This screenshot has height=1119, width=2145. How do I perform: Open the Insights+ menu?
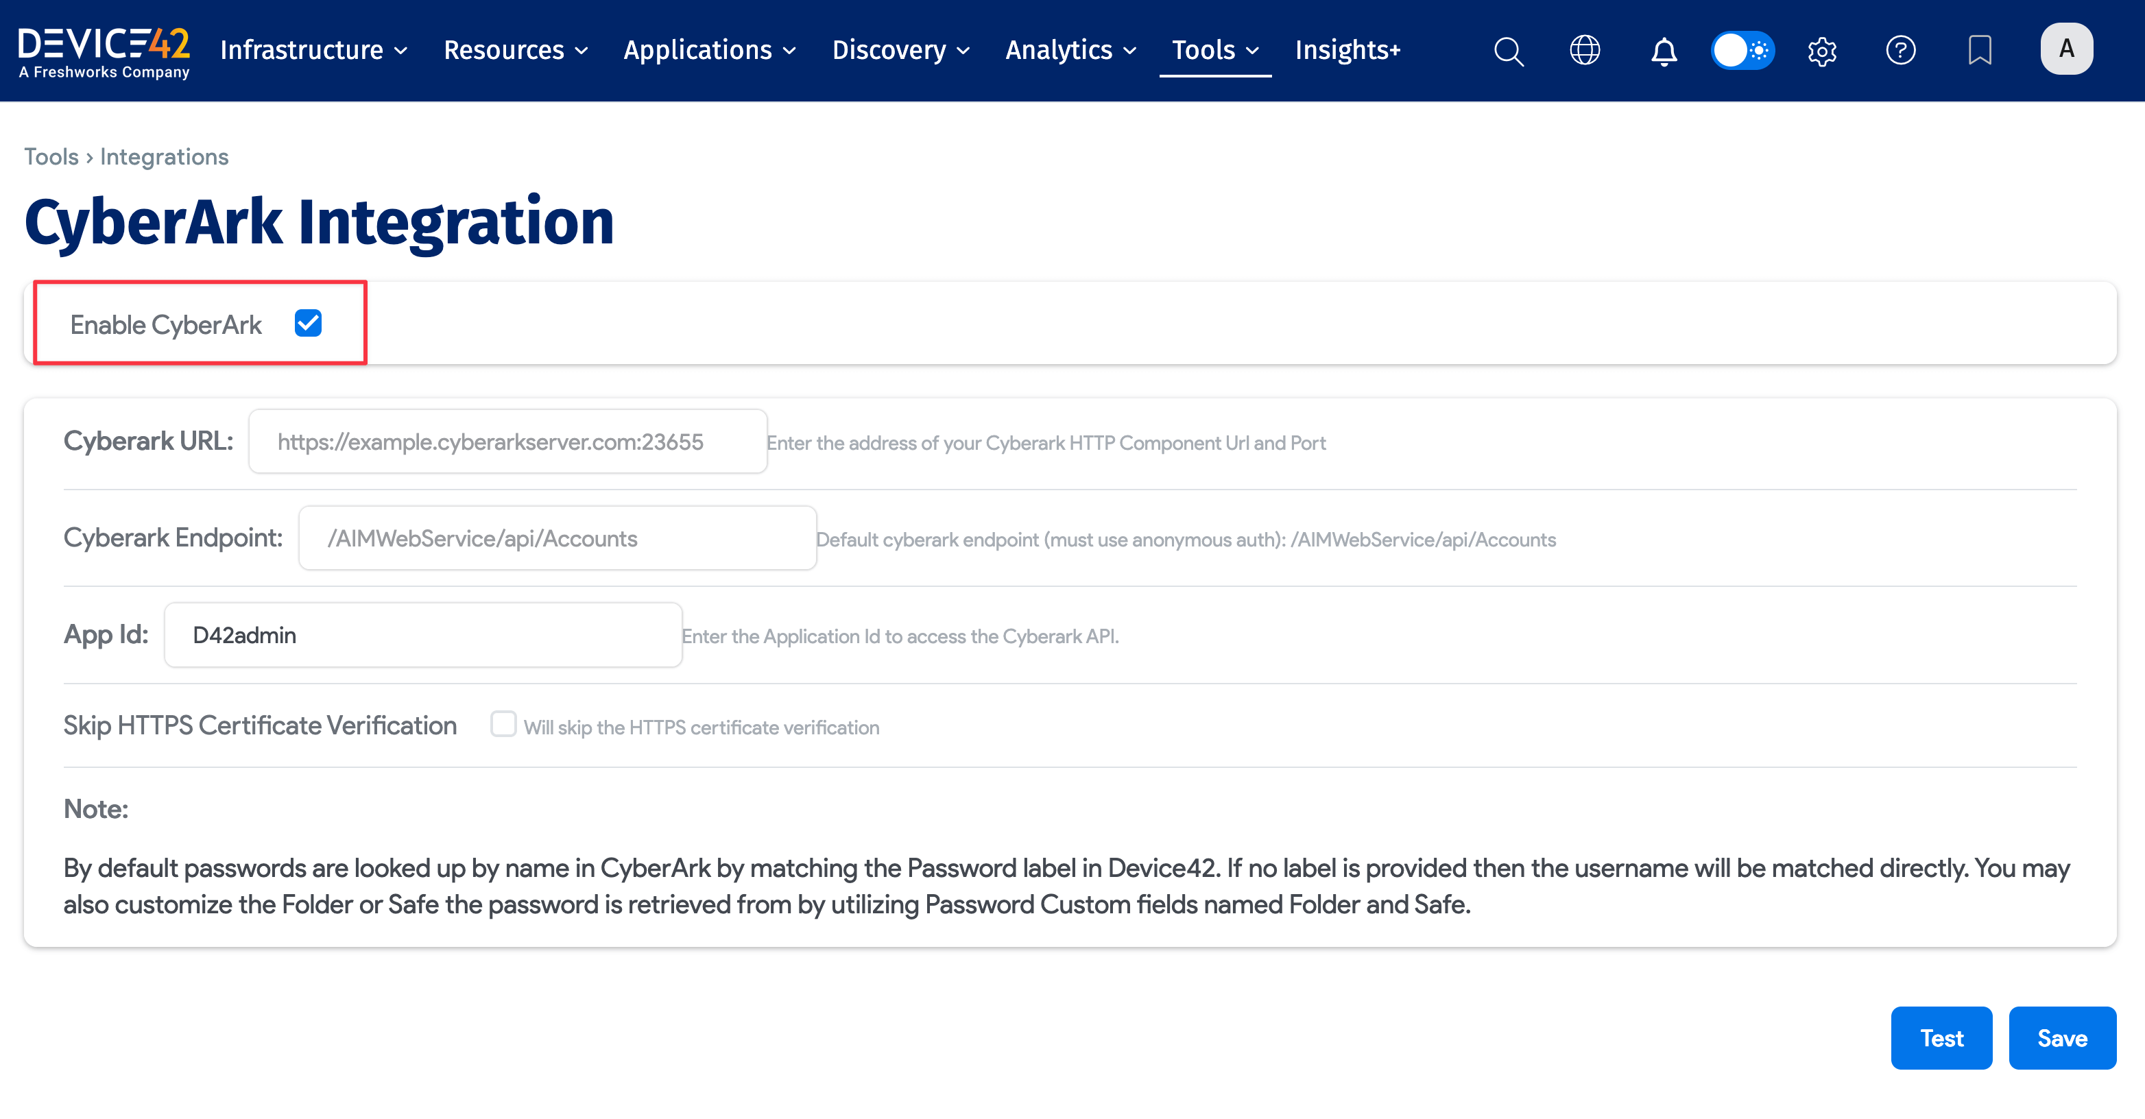[1347, 50]
